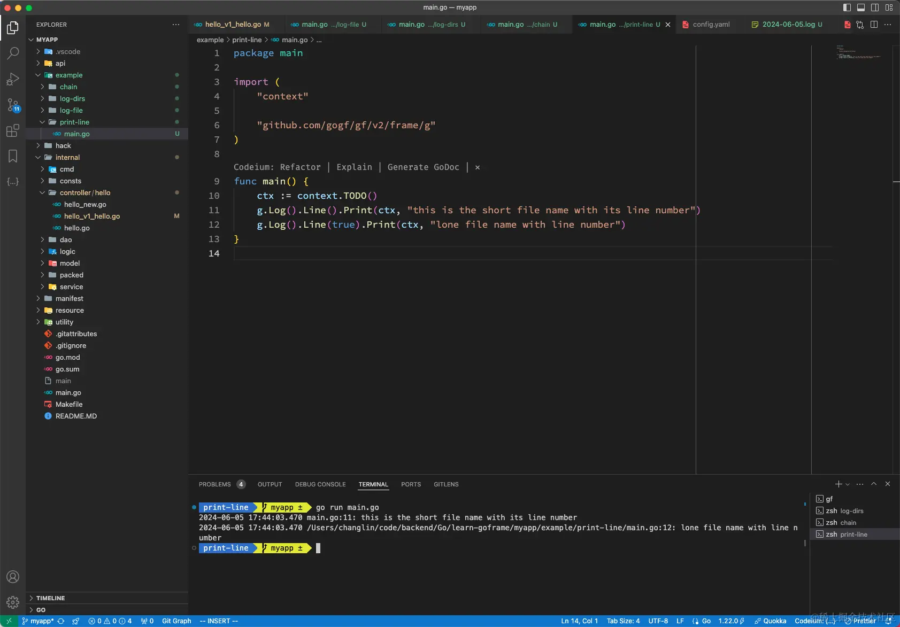Create a new terminal with plus icon
Image resolution: width=900 pixels, height=627 pixels.
point(839,484)
